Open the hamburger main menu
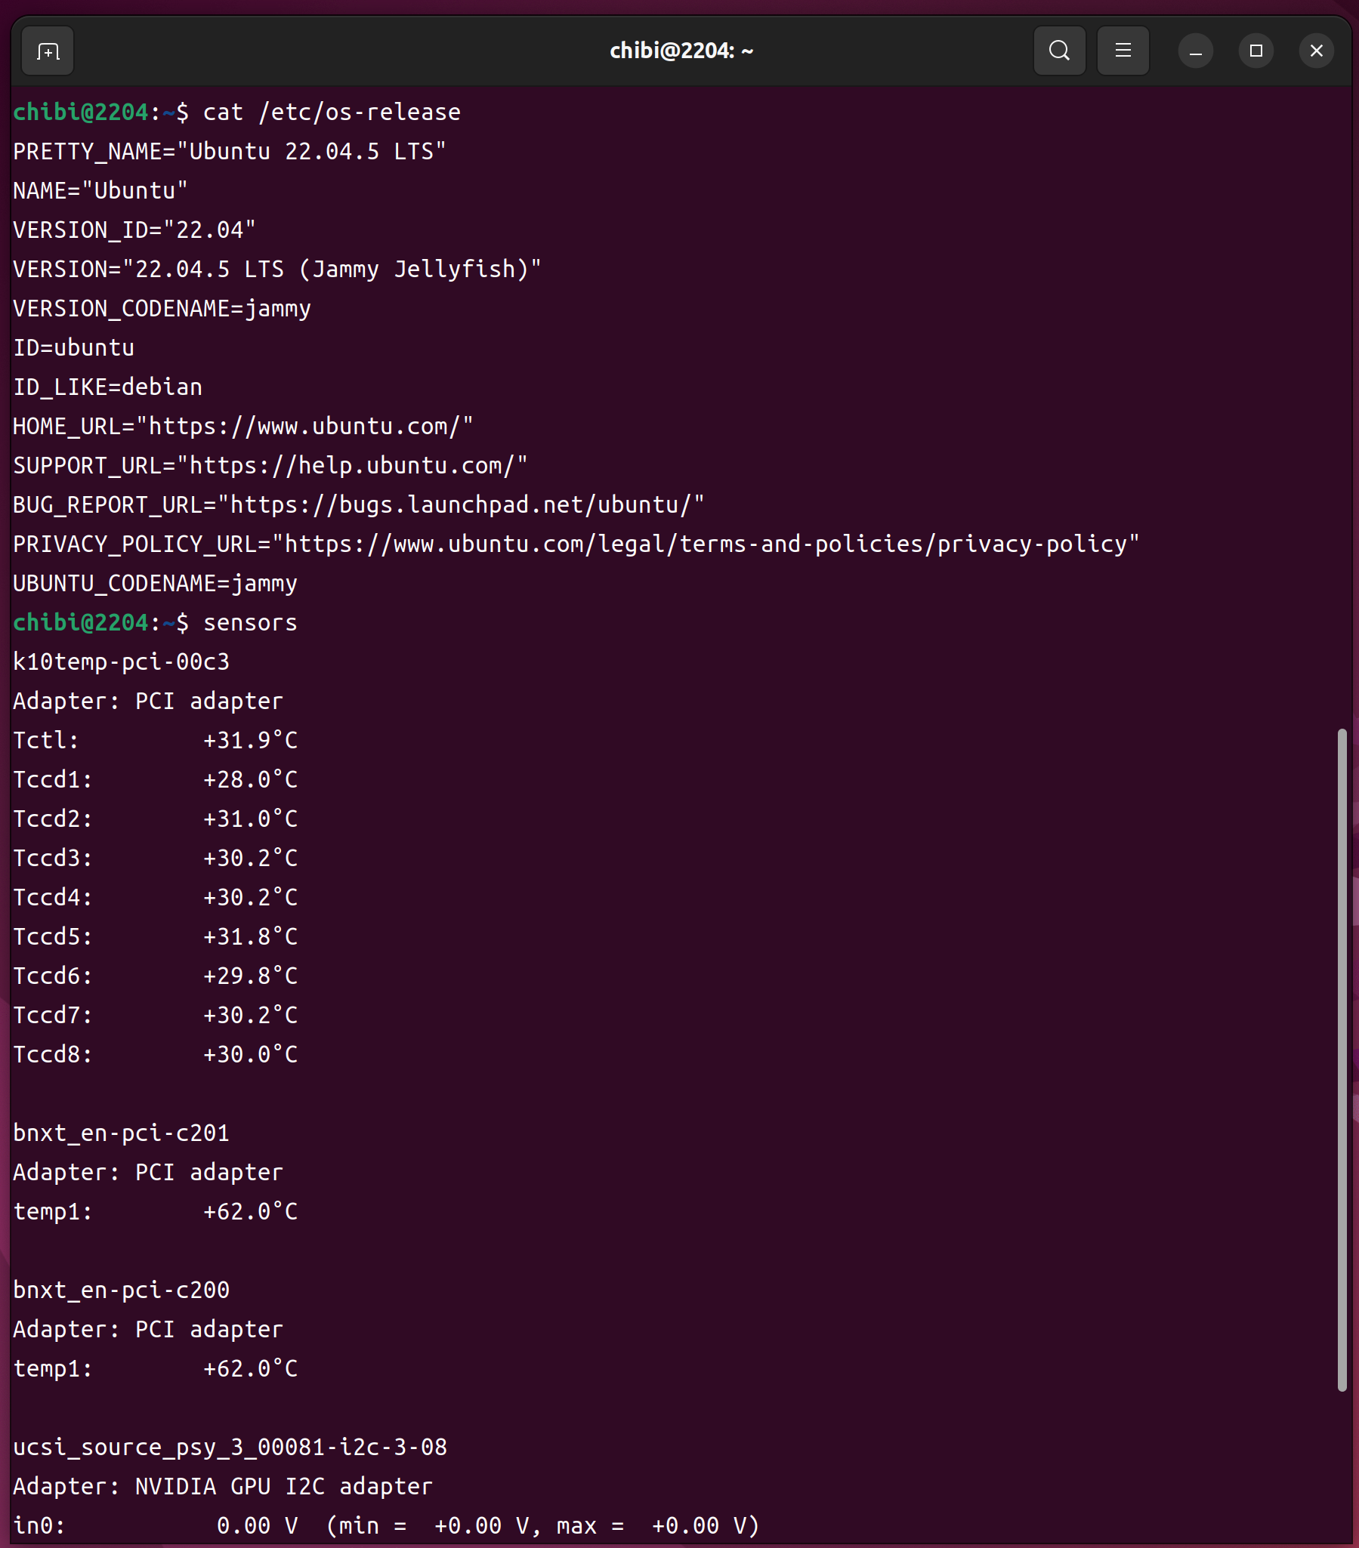Screen dimensions: 1359x1548 [1123, 51]
